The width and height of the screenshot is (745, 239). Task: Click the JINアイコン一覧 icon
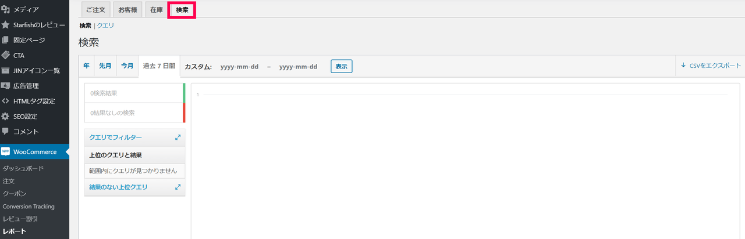[x=5, y=70]
